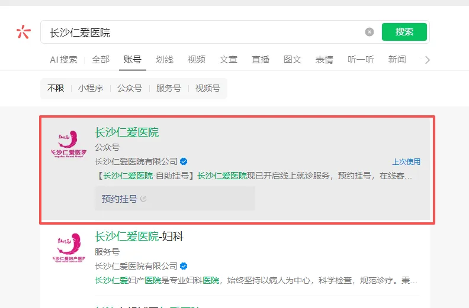The width and height of the screenshot is (469, 308).
Task: Click 长沙仁爱医院有限公司 under the 公众号 result
Action: [x=136, y=161]
